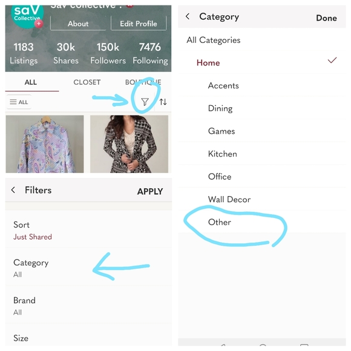Open the ALL hamburger list selector
The width and height of the screenshot is (351, 351).
click(19, 102)
